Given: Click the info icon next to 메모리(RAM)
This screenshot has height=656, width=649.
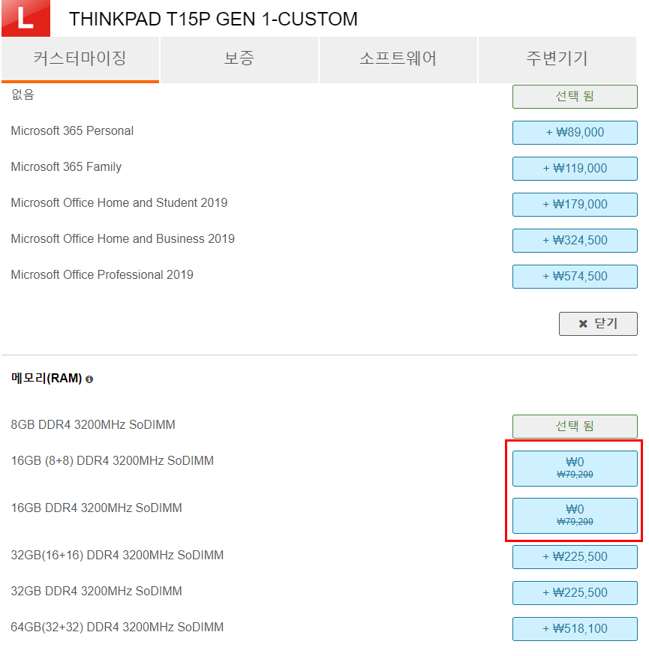Looking at the screenshot, I should (x=89, y=379).
